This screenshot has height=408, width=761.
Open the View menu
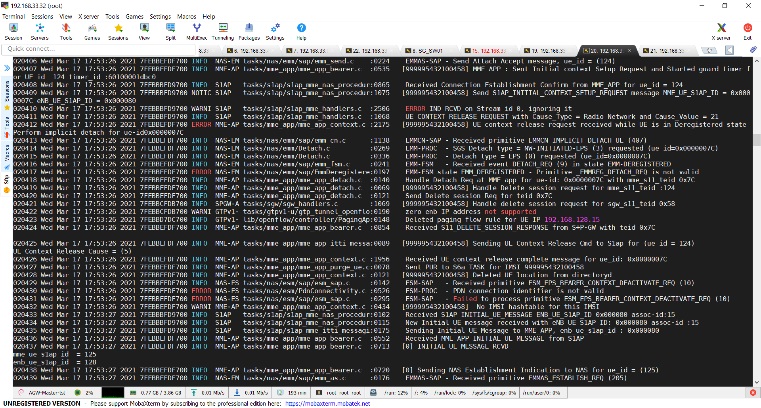tap(66, 16)
